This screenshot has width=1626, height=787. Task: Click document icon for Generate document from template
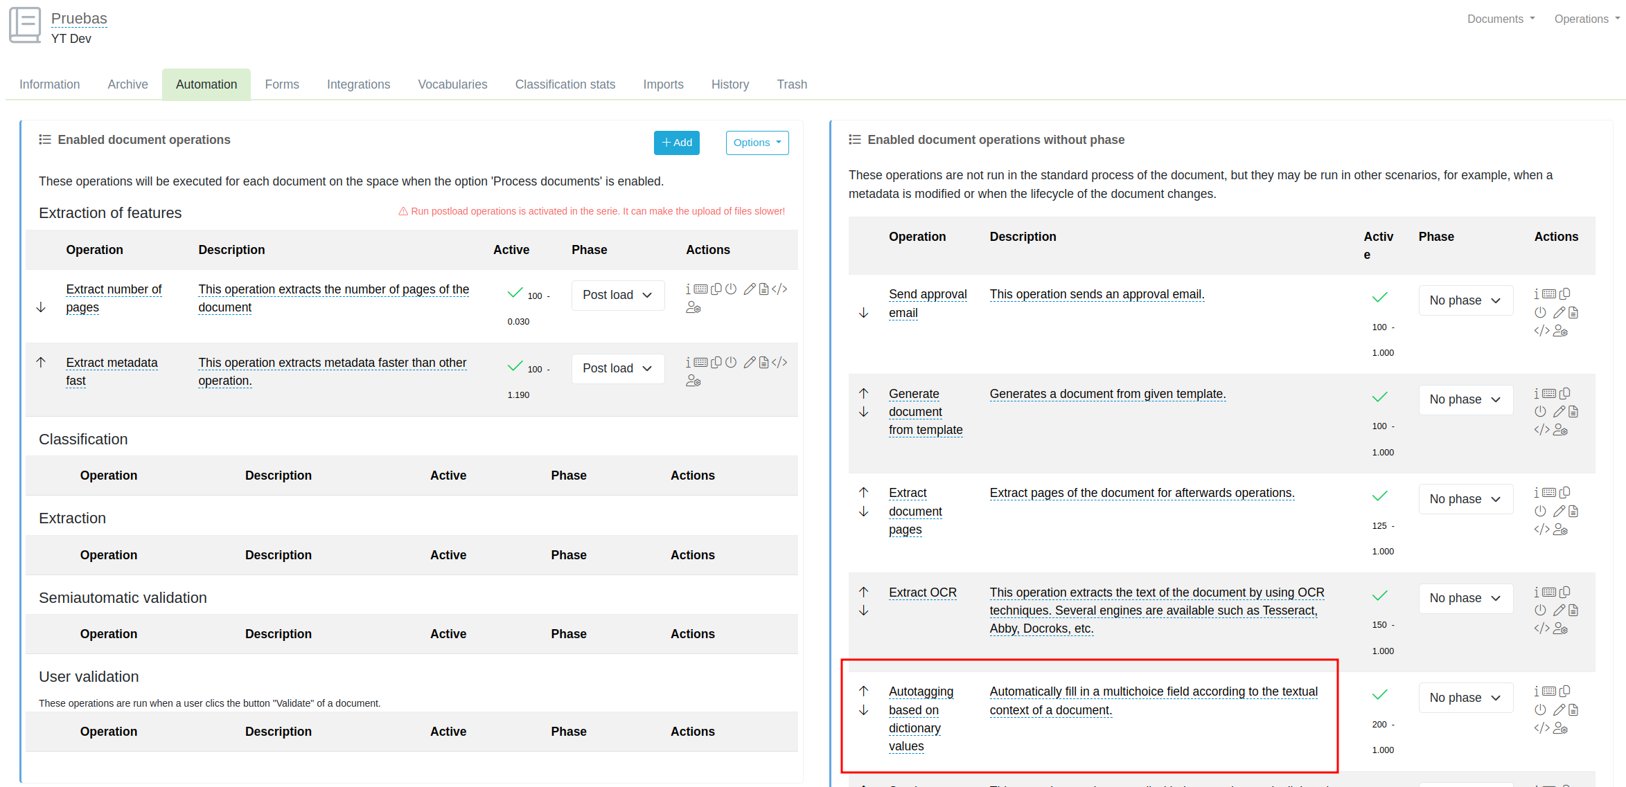coord(1573,412)
